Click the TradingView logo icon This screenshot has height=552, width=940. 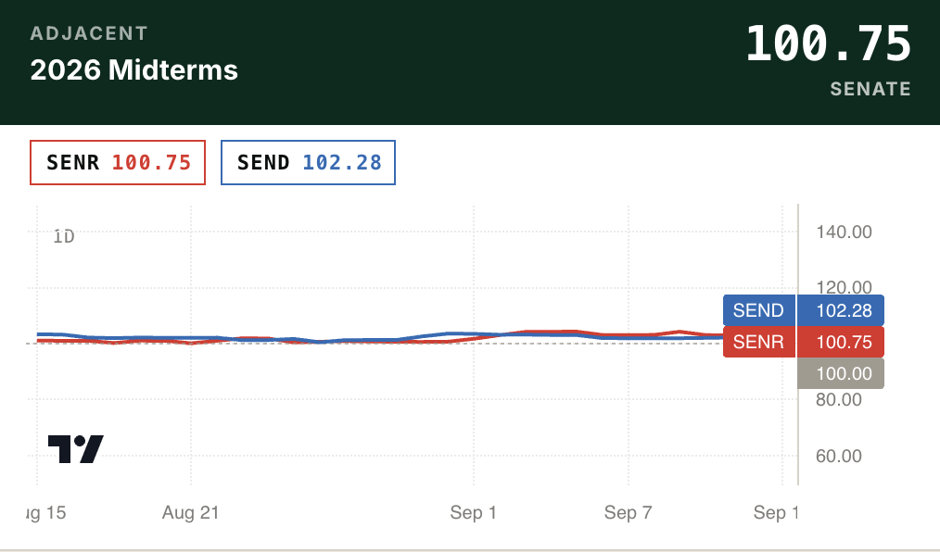click(75, 448)
